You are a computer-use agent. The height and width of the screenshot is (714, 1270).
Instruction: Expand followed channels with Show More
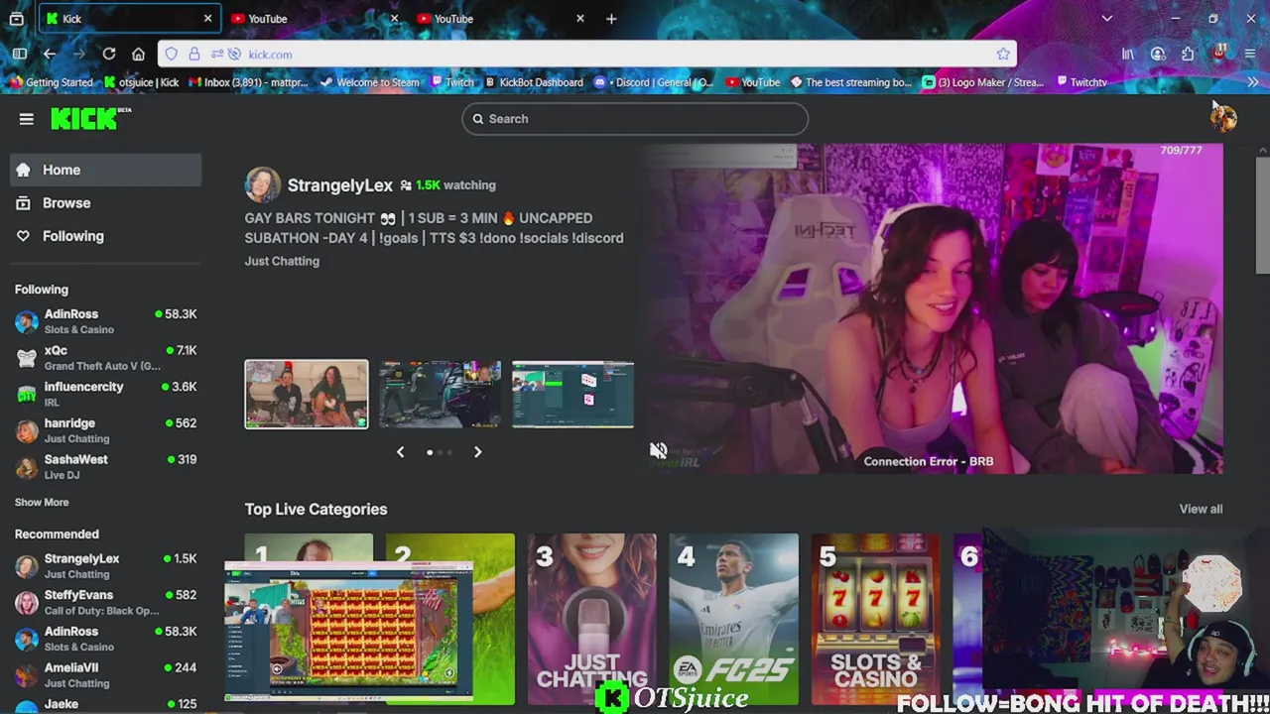42,503
